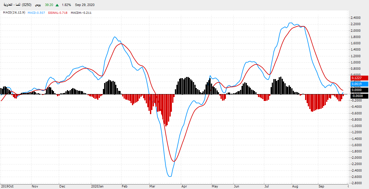Click the Jun label on the time axis
Image resolution: width=369 pixels, height=189 pixels.
coord(236,186)
